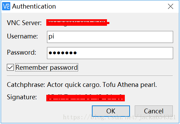
Task: Click the separator line above Catchphrase
Action: point(90,76)
